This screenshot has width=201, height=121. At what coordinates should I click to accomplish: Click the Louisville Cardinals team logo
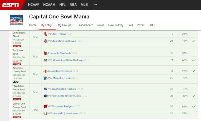tap(46, 53)
